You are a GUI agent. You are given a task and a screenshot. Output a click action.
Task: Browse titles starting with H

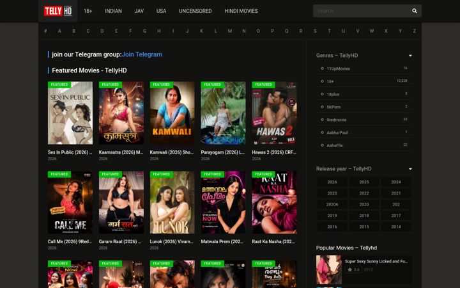pos(158,31)
